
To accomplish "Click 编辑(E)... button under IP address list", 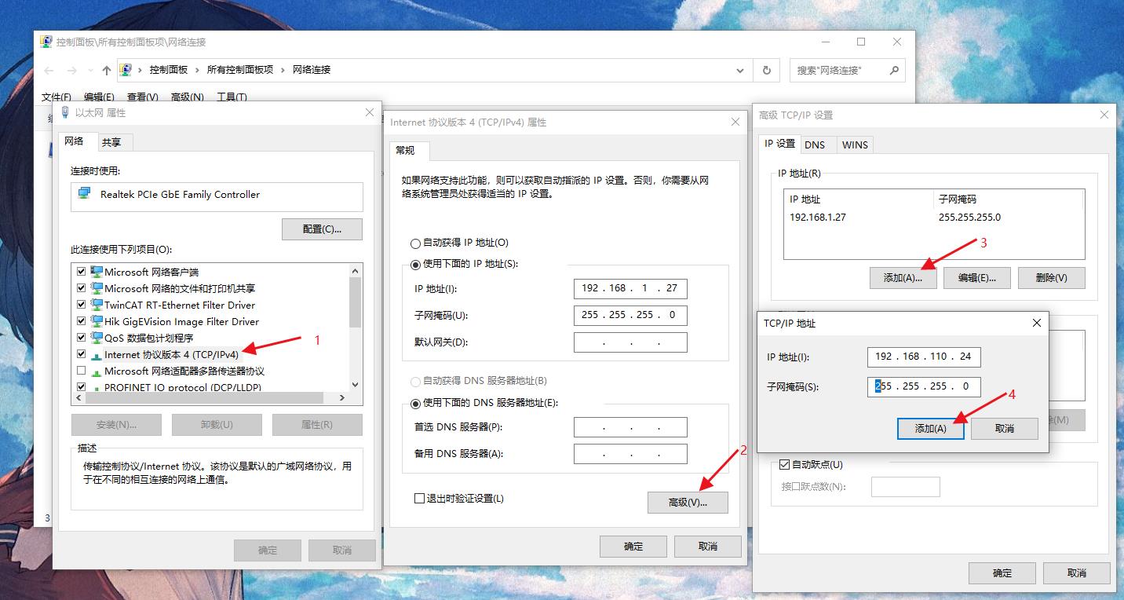I will pos(977,278).
